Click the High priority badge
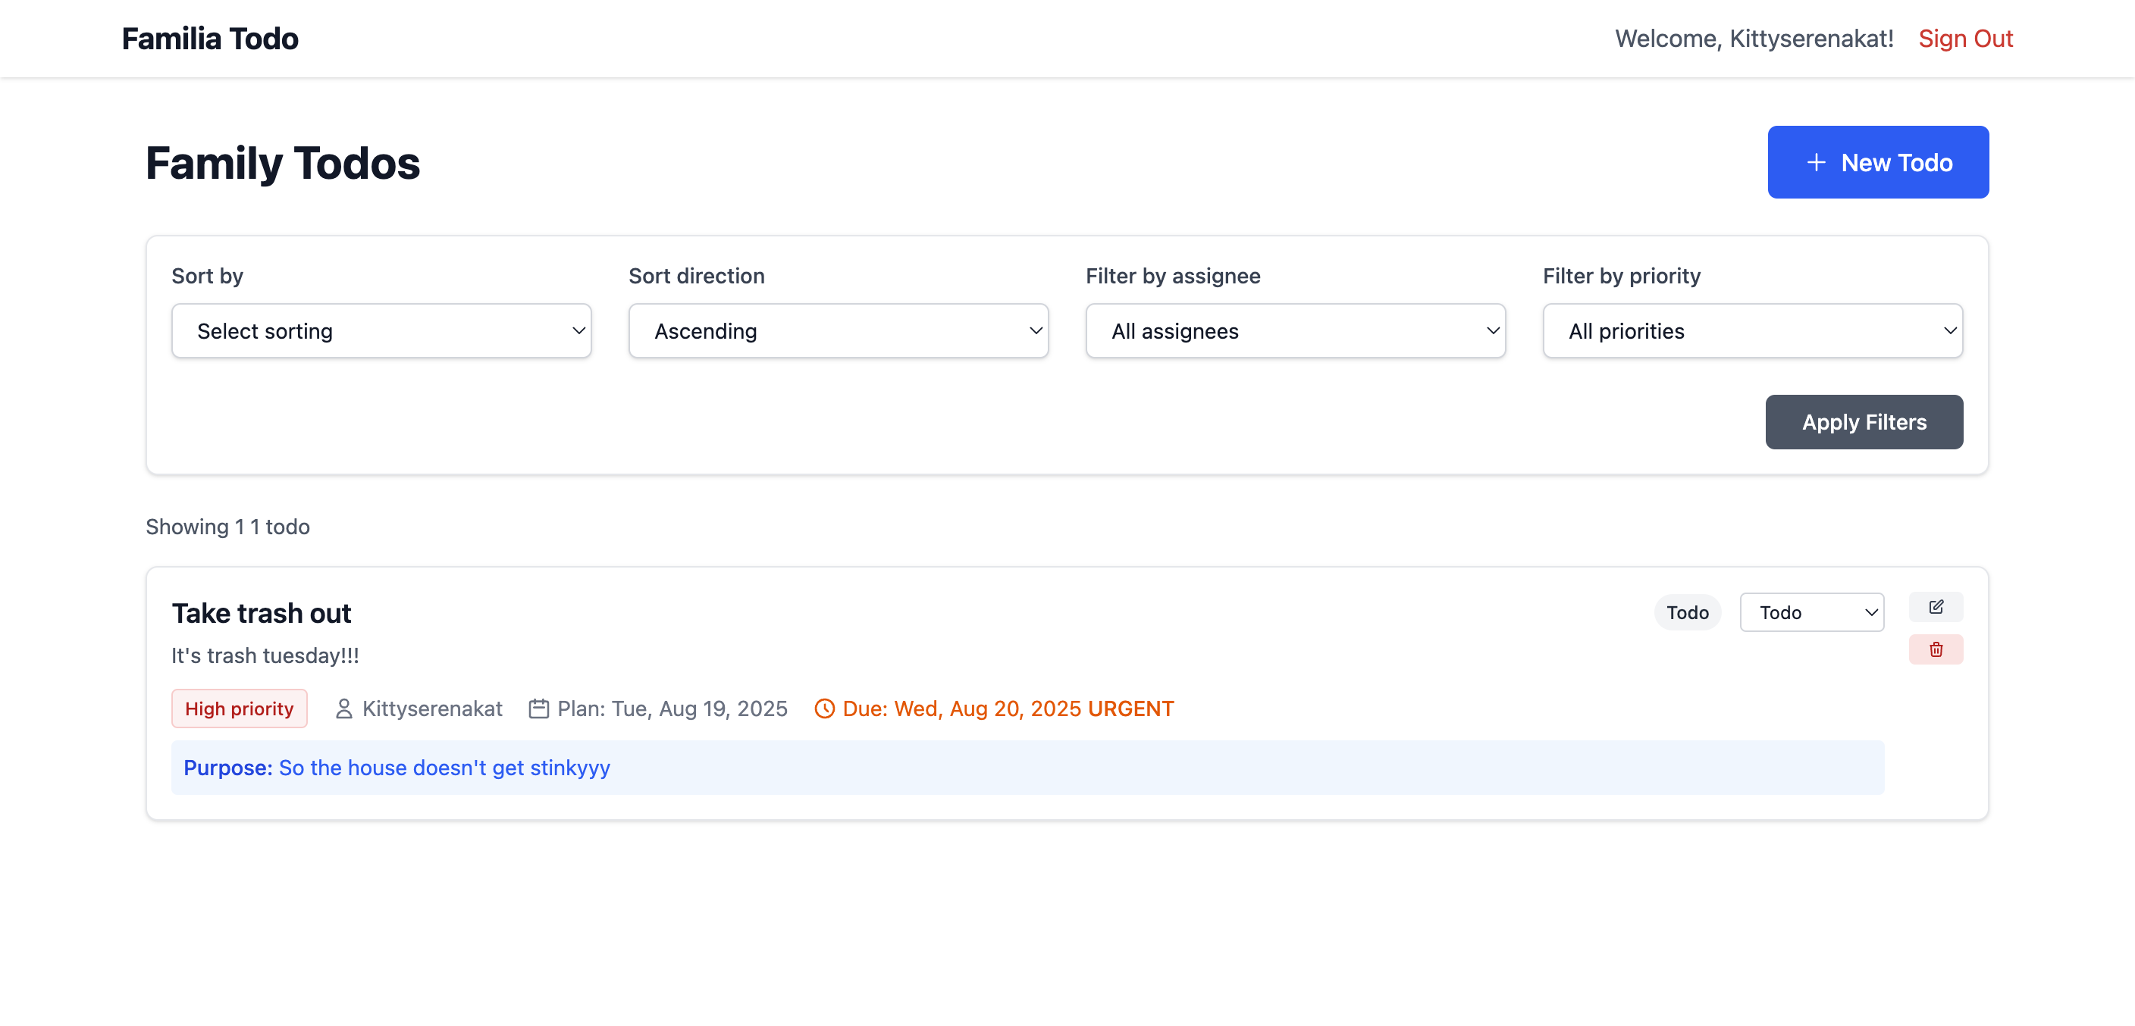Image resolution: width=2135 pixels, height=1026 pixels. (239, 709)
